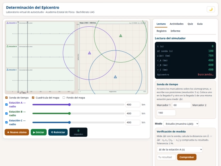Click the blue station C triangle on map
Image resolution: width=221 pixels, height=166 pixels.
click(x=115, y=77)
